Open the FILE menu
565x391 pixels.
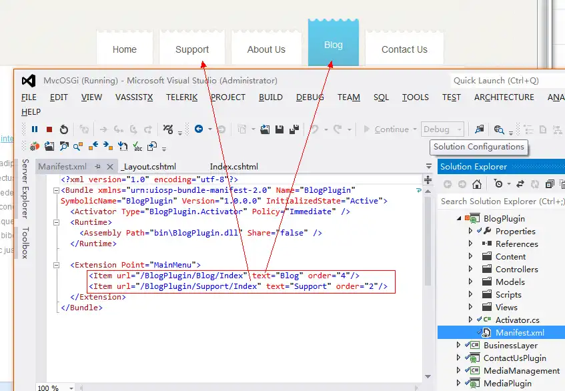pos(29,97)
